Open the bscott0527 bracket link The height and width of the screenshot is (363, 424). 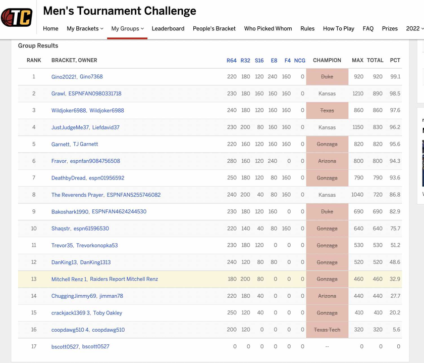65,346
